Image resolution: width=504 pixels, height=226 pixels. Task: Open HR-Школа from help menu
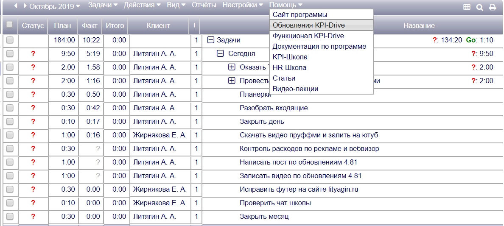[322, 67]
